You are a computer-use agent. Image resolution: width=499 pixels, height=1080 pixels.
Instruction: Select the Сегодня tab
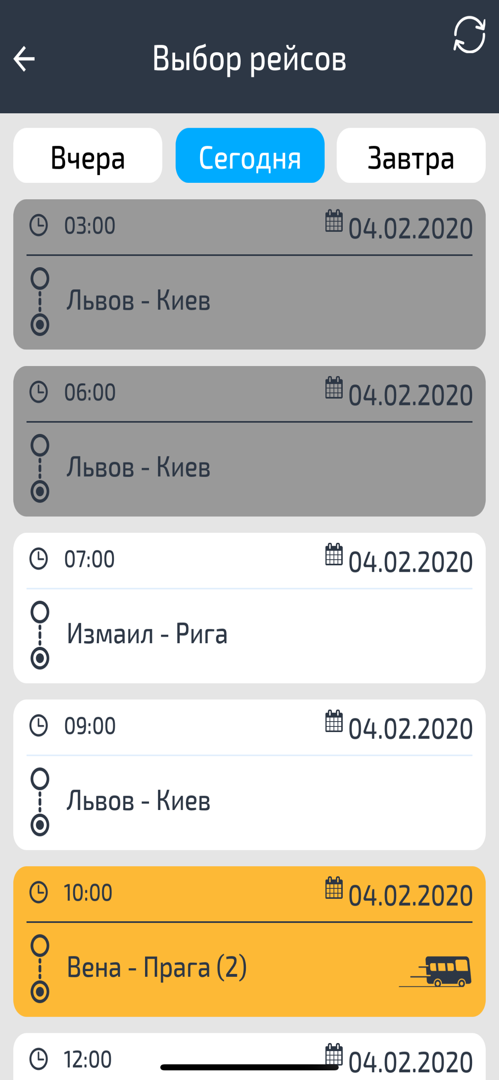[250, 155]
